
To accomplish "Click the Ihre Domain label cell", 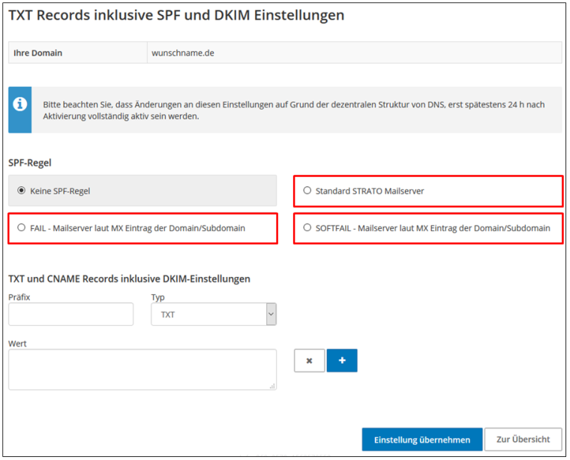I will coord(78,53).
